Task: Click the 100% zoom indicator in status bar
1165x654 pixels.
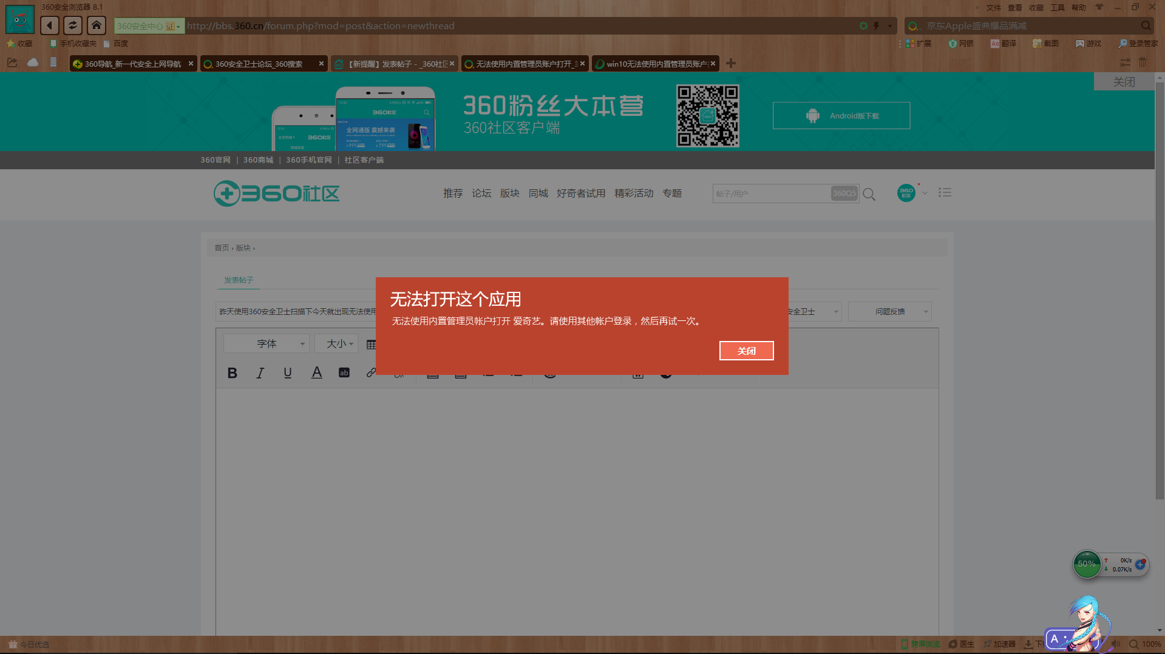Action: point(1145,644)
